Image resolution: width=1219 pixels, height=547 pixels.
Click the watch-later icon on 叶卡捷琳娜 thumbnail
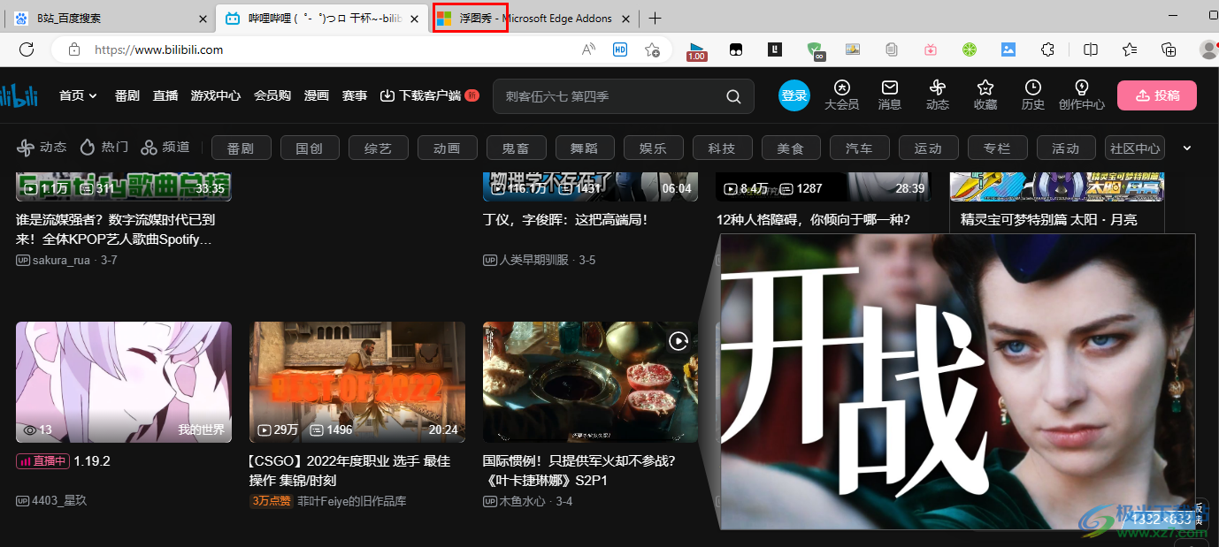[678, 341]
